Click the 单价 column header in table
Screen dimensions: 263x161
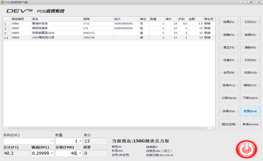point(171,19)
